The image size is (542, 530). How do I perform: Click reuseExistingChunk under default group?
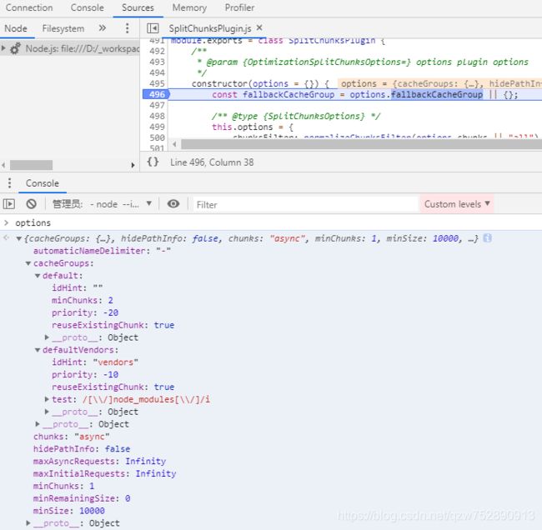coord(113,325)
